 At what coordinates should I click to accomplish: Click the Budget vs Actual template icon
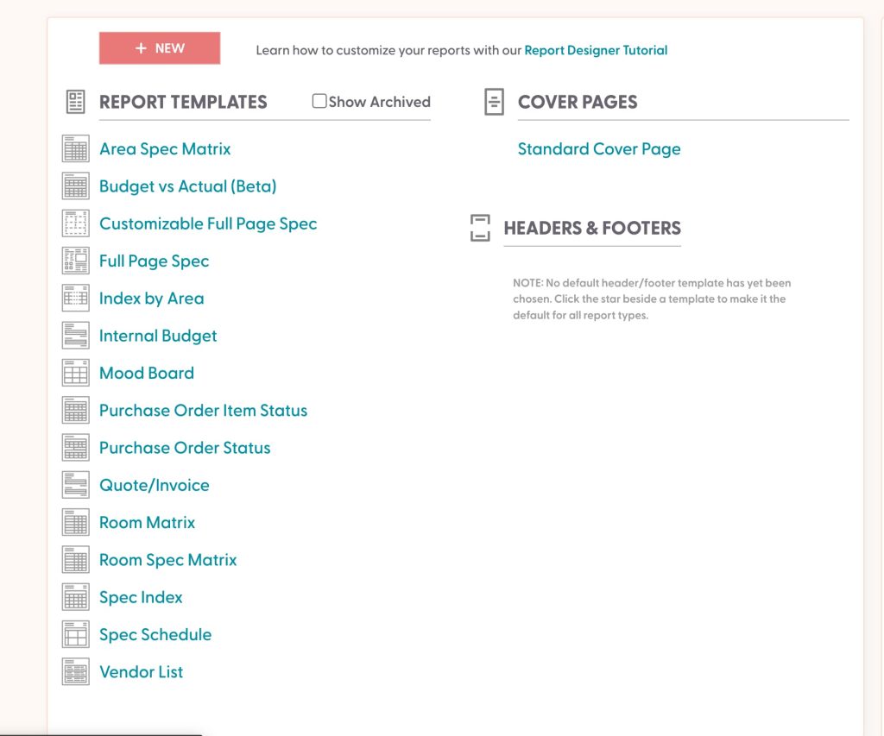(x=76, y=186)
